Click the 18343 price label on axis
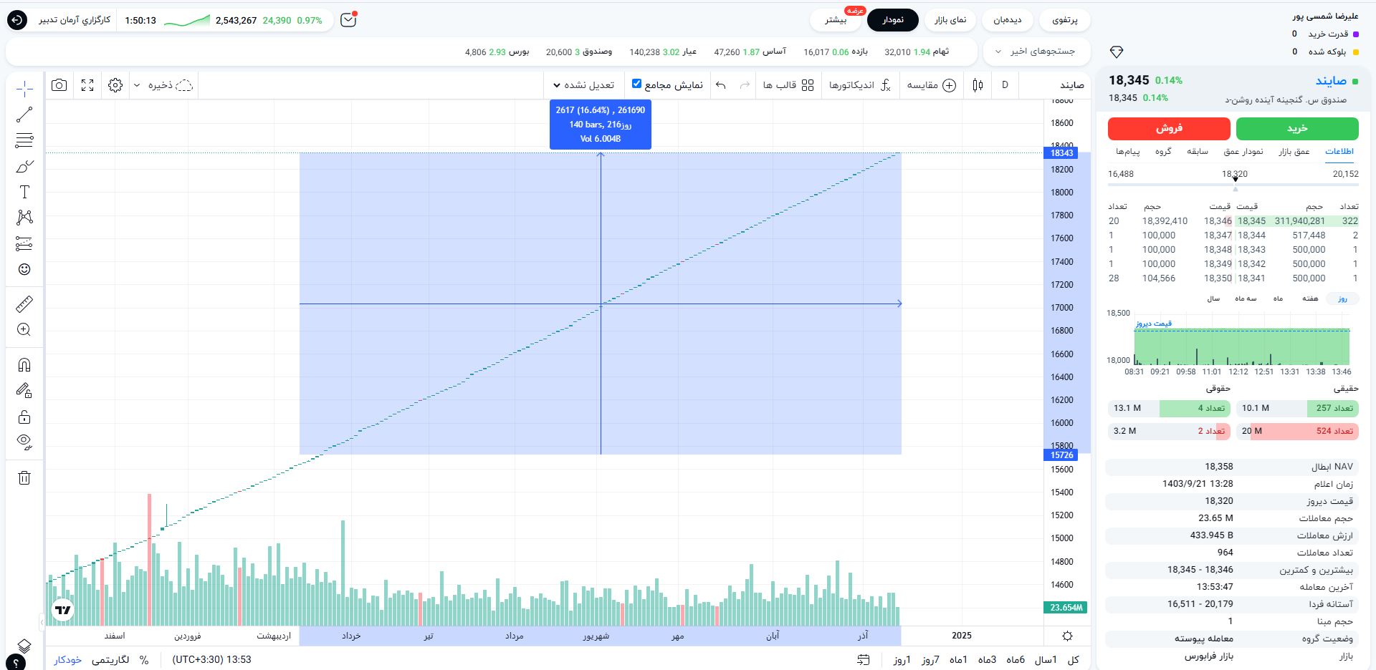 point(1062,153)
